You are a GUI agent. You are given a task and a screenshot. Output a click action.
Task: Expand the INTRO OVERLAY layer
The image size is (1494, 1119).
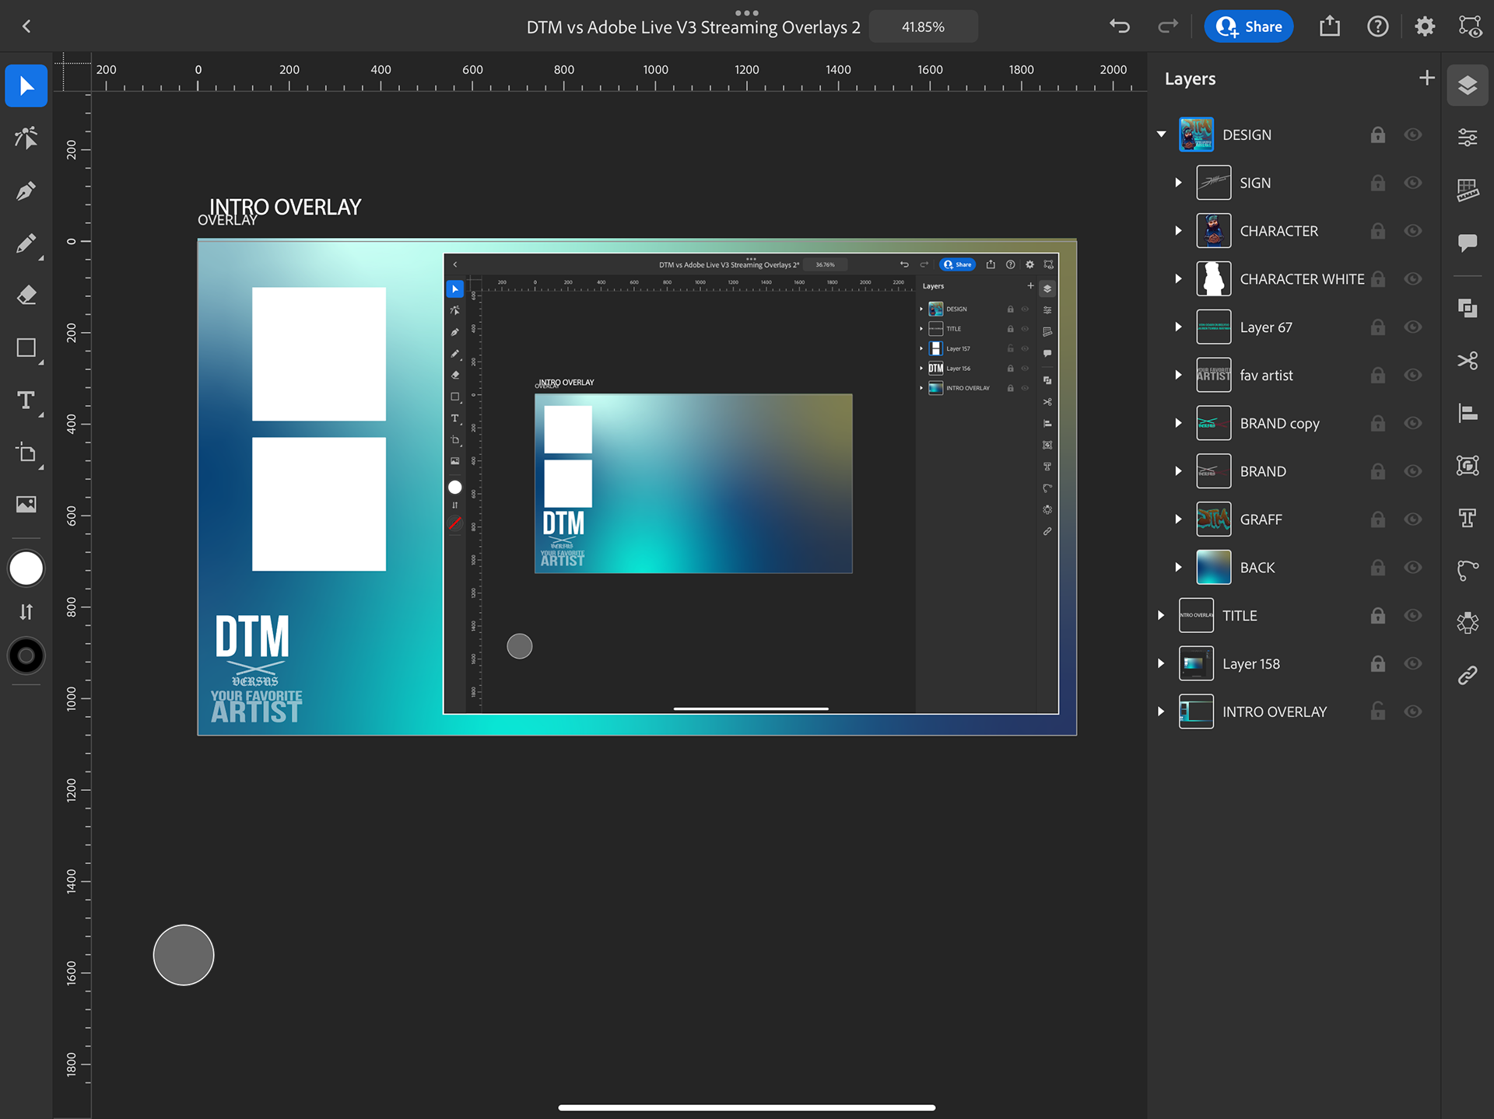[1162, 712]
